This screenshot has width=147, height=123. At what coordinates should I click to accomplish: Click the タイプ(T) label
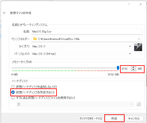pyautogui.click(x=24, y=46)
